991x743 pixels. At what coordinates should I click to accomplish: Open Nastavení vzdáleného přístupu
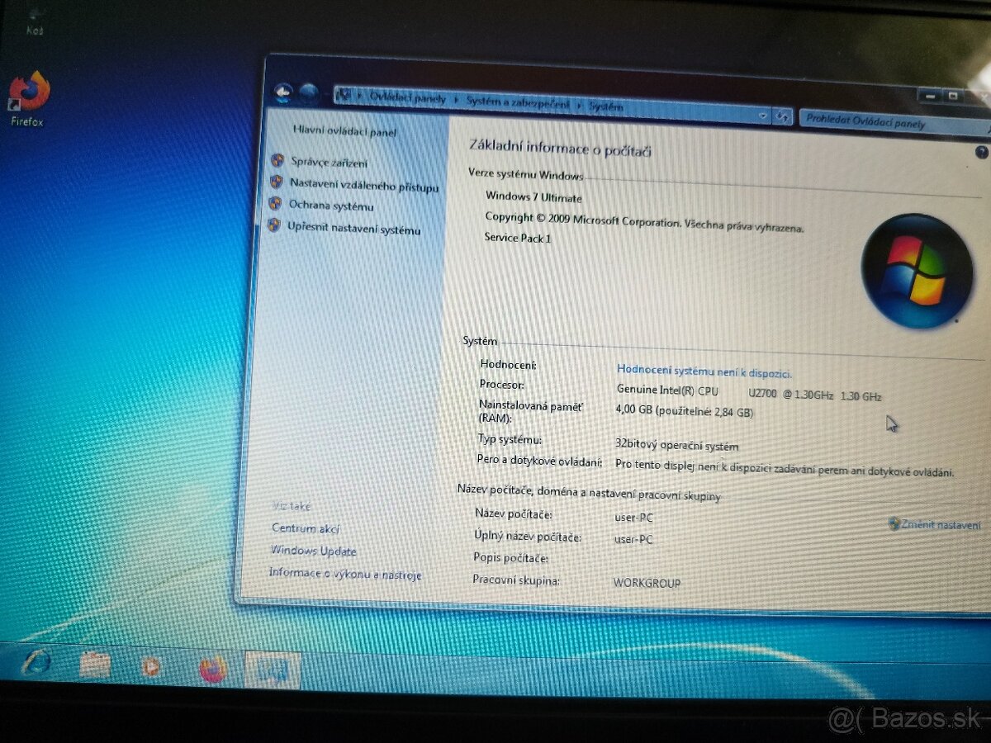[363, 186]
